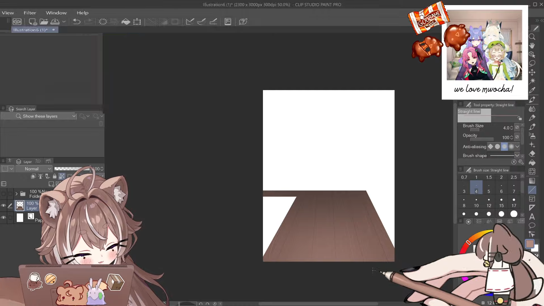Screen dimensions: 544x306
Task: Open the Filter menu
Action: [x=30, y=13]
